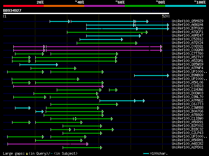Select the UniRef100_A4ECR2 label
Image resolution: width=209 pixels, height=156 pixels.
point(187,144)
